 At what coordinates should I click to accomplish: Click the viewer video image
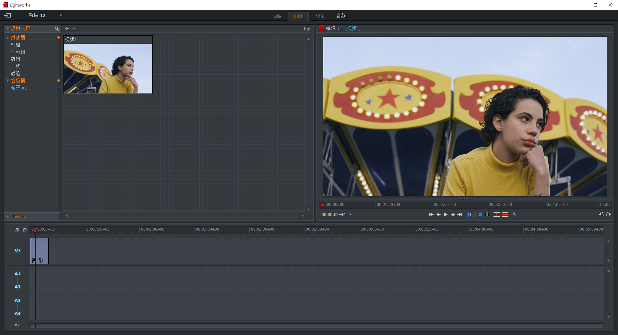[x=465, y=116]
